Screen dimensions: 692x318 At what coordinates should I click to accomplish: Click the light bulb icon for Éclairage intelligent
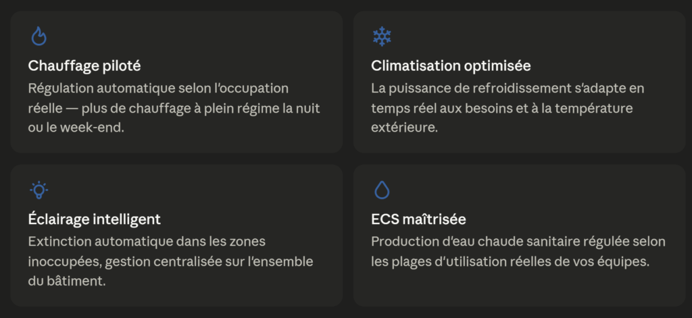point(39,190)
